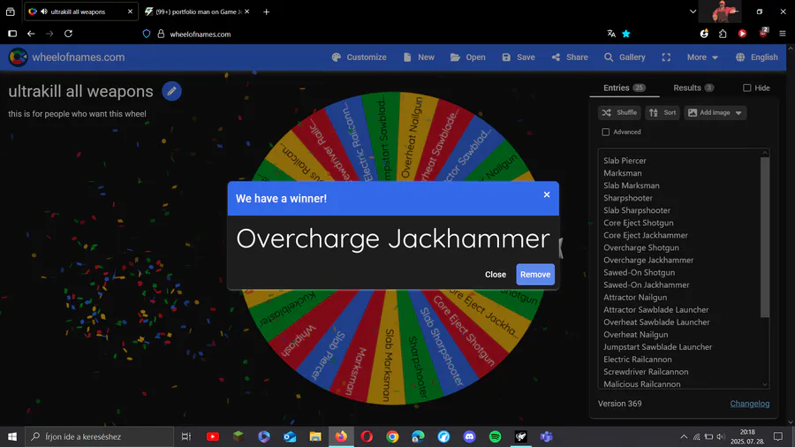Click the Overcharge Jackhammer list entry
This screenshot has width=795, height=447.
pos(648,260)
